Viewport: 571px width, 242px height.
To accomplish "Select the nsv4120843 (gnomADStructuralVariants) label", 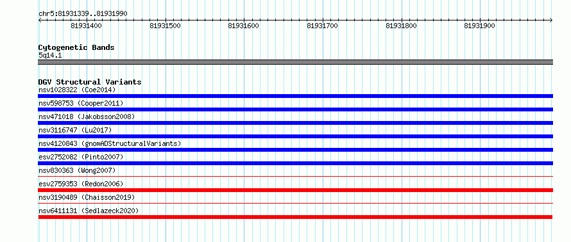I will click(110, 143).
